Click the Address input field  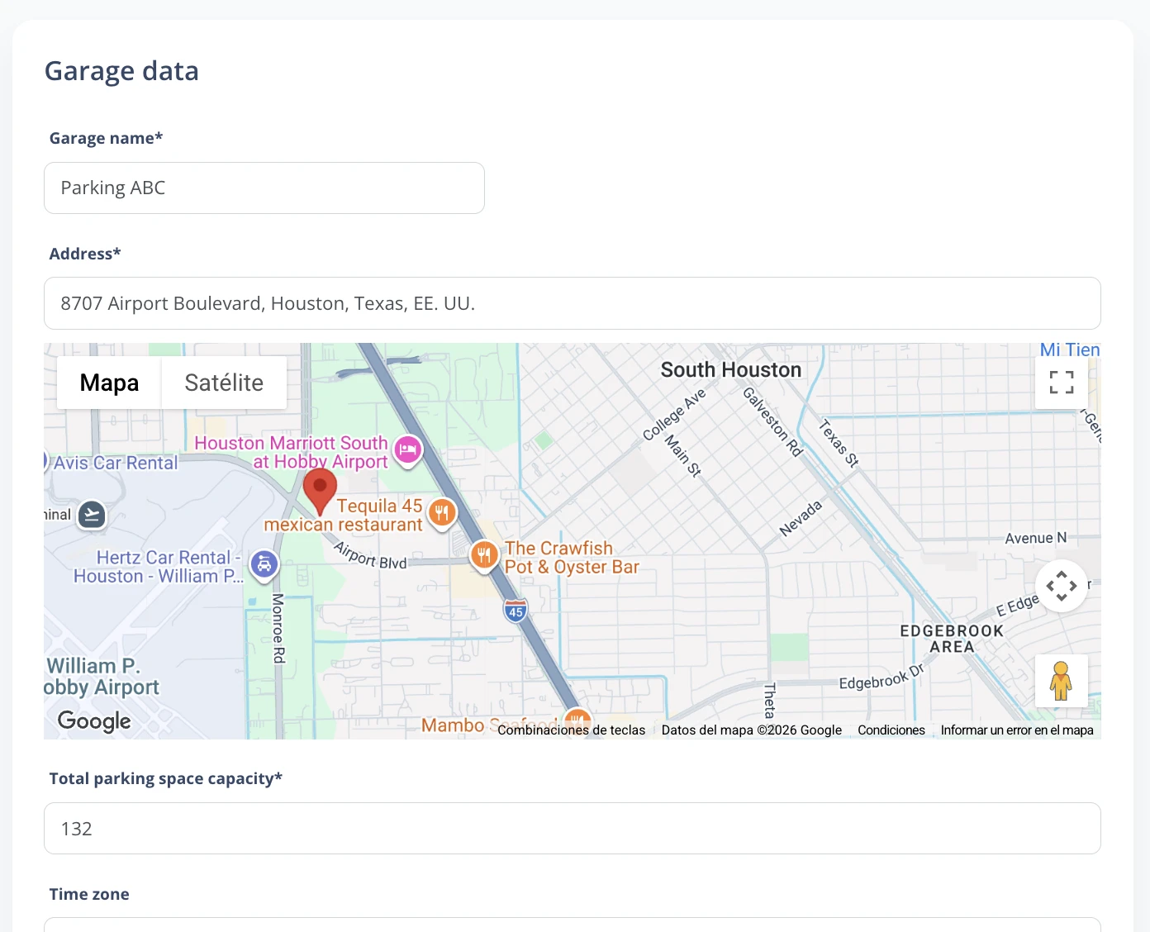click(573, 303)
